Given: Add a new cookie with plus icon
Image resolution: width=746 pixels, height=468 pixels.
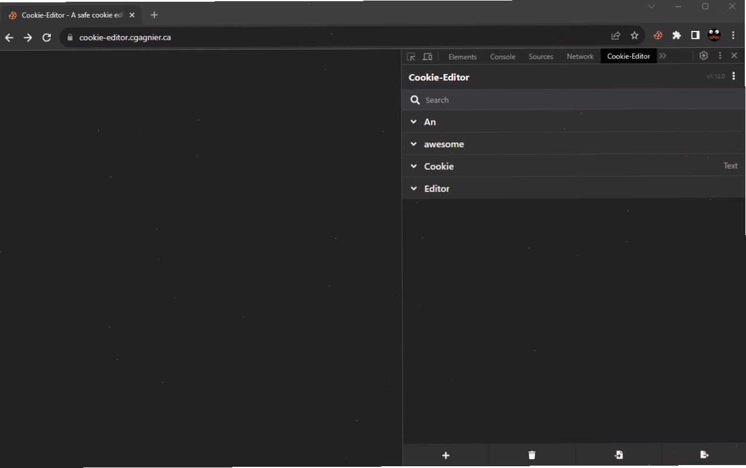Looking at the screenshot, I should (x=446, y=455).
